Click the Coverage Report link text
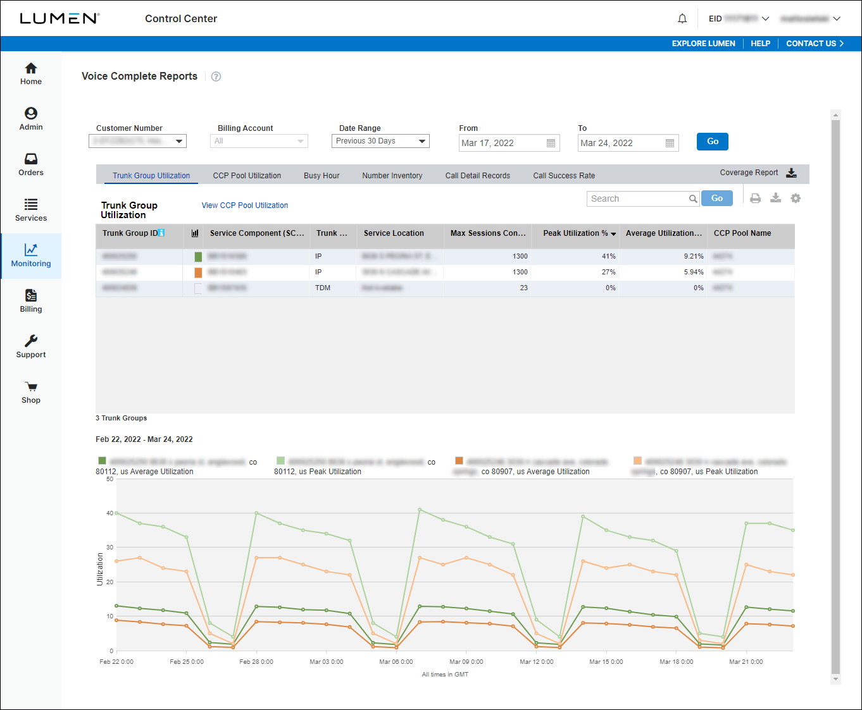 click(749, 173)
